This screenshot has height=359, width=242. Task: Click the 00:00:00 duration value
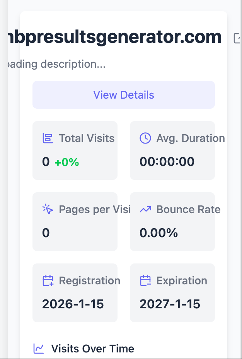coord(167,162)
